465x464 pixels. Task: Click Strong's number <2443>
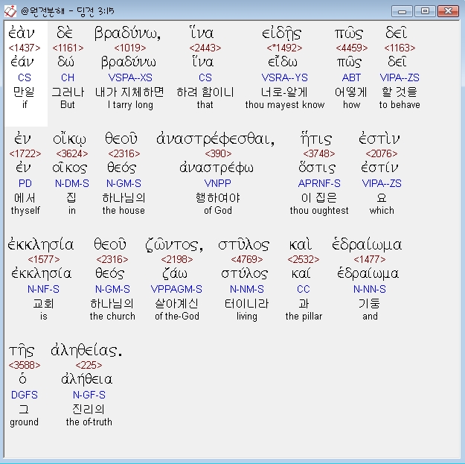(205, 48)
